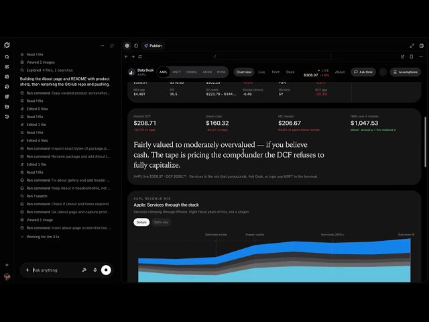Click the Services scale chart marker
Image resolution: width=429 pixels, height=322 pixels.
click(x=216, y=235)
